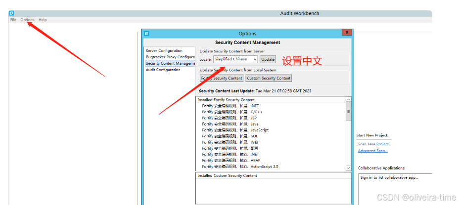Click the Installed Custom Security Content header
This screenshot has height=205, width=458.
[227, 175]
